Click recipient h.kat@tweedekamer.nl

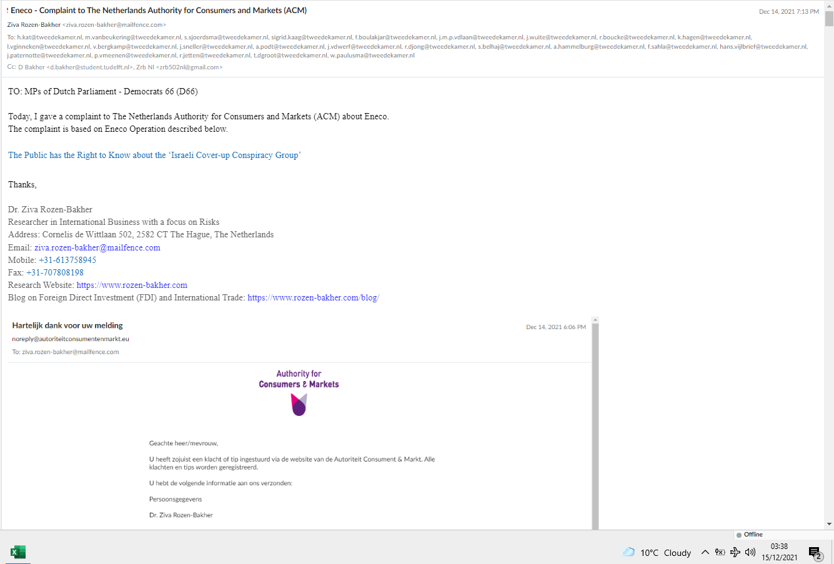pos(49,37)
